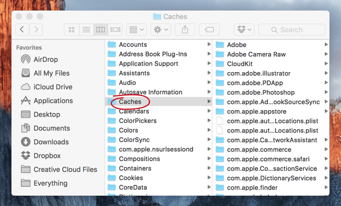The image size is (341, 206).
Task: Open Desktop in sidebar
Action: [x=41, y=114]
